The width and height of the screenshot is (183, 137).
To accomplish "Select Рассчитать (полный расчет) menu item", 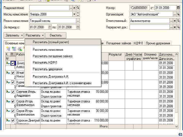I will tap(63, 42).
